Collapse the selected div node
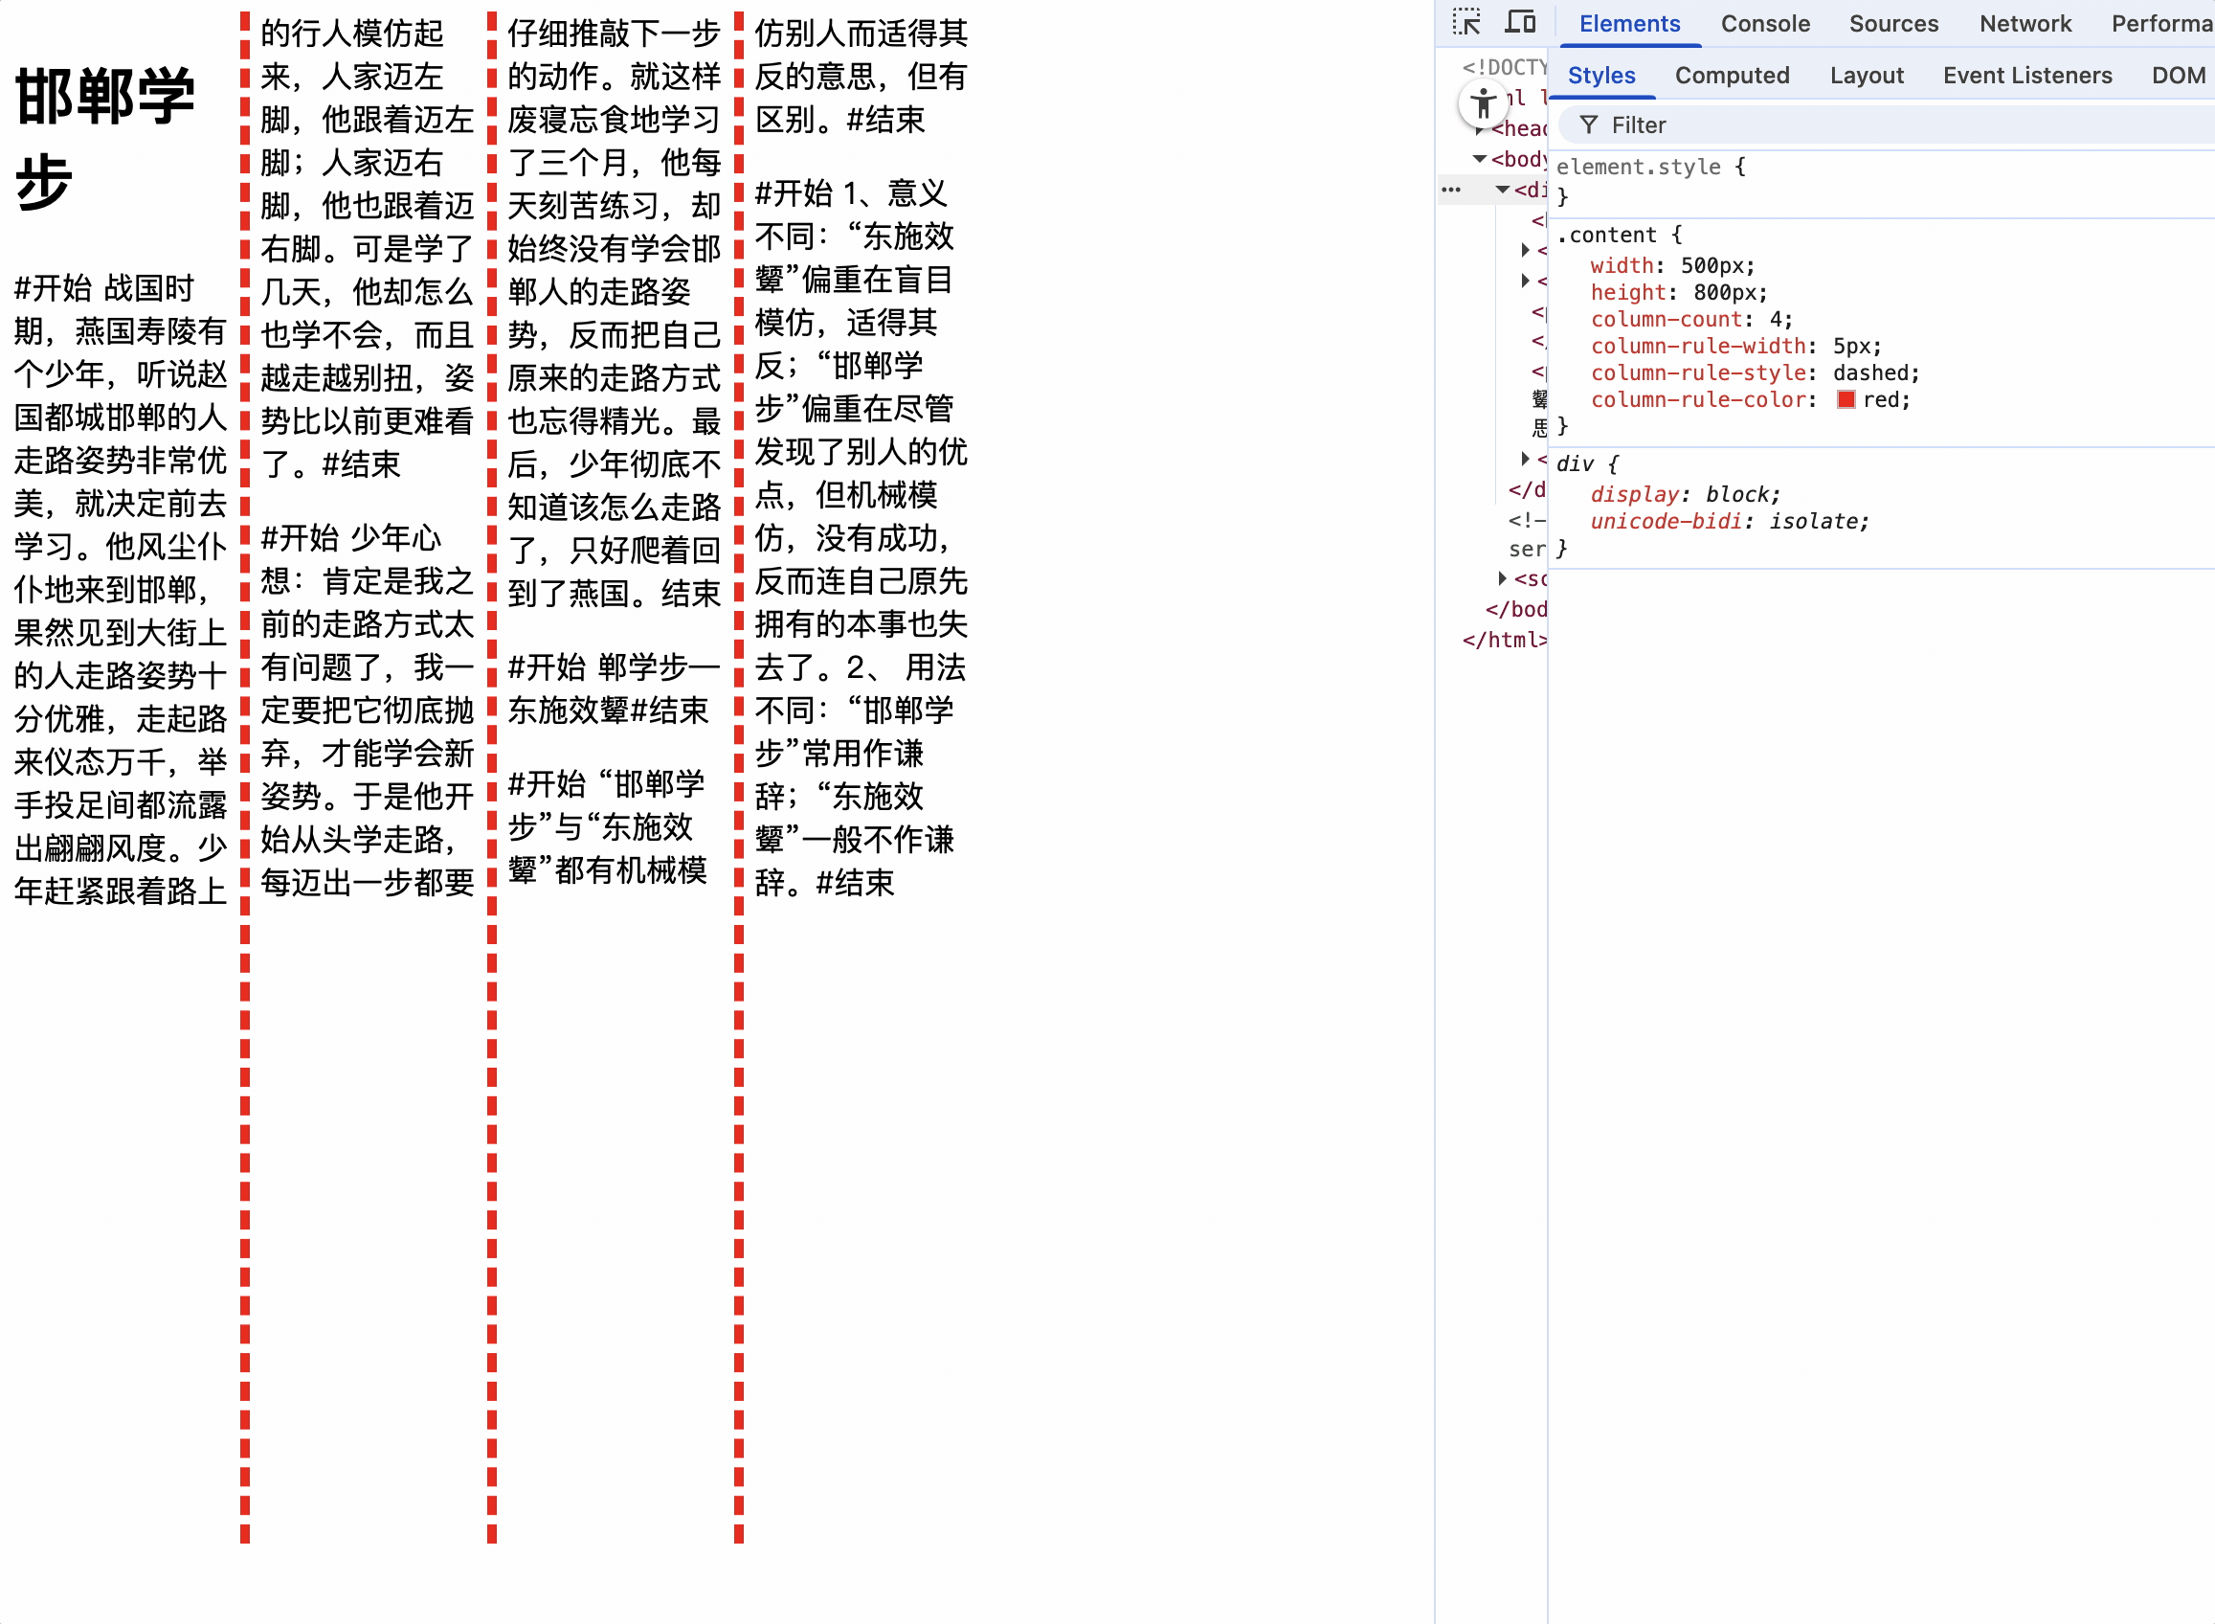Viewport: 2215px width, 1624px height. 1503,189
